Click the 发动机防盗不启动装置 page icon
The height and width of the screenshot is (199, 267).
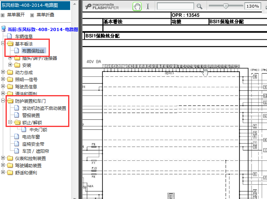pos(17,108)
